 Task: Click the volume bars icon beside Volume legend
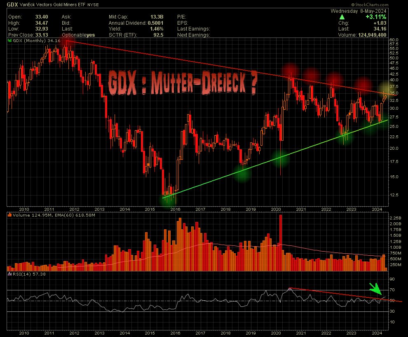9,215
